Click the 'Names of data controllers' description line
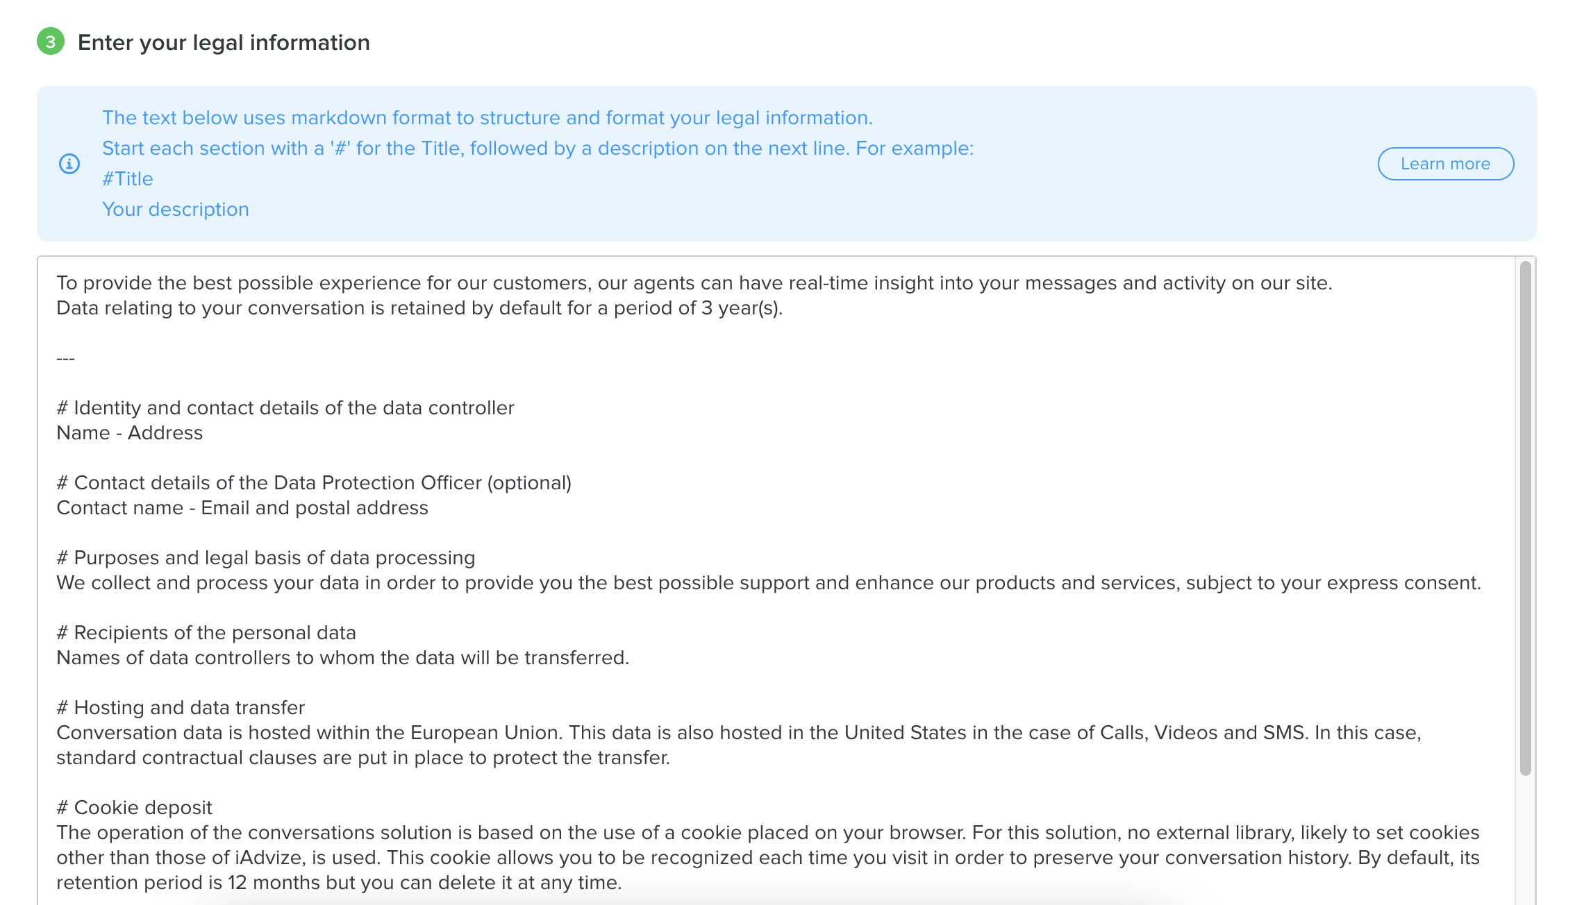The image size is (1575, 905). coord(342,658)
